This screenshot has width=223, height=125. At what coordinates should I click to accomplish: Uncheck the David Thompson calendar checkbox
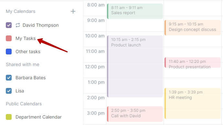pos(9,25)
